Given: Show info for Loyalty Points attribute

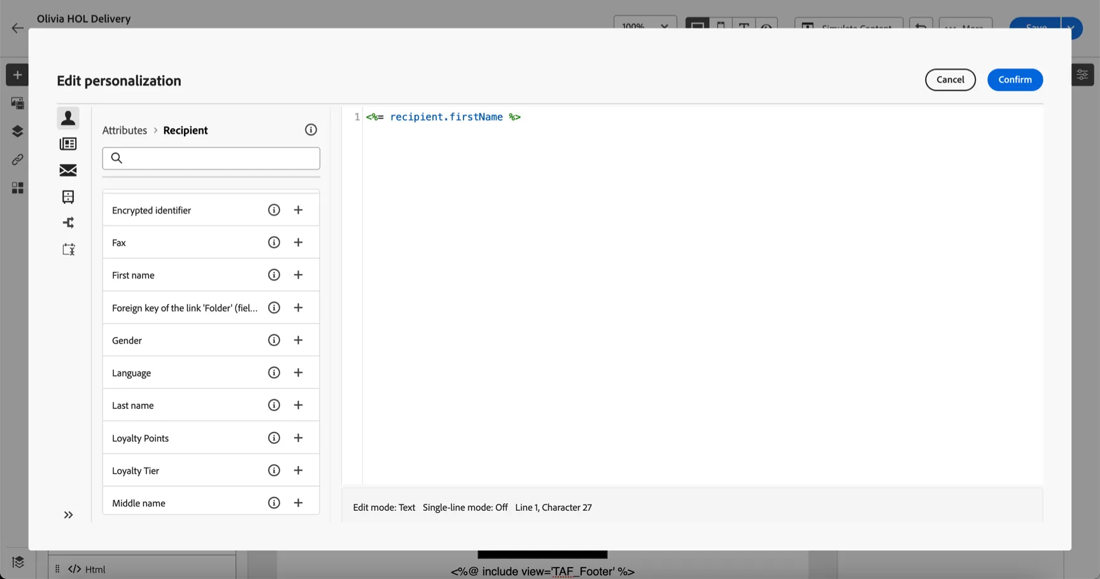Looking at the screenshot, I should (274, 438).
